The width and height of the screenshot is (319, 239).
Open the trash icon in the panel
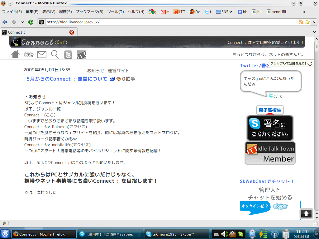pos(286,234)
